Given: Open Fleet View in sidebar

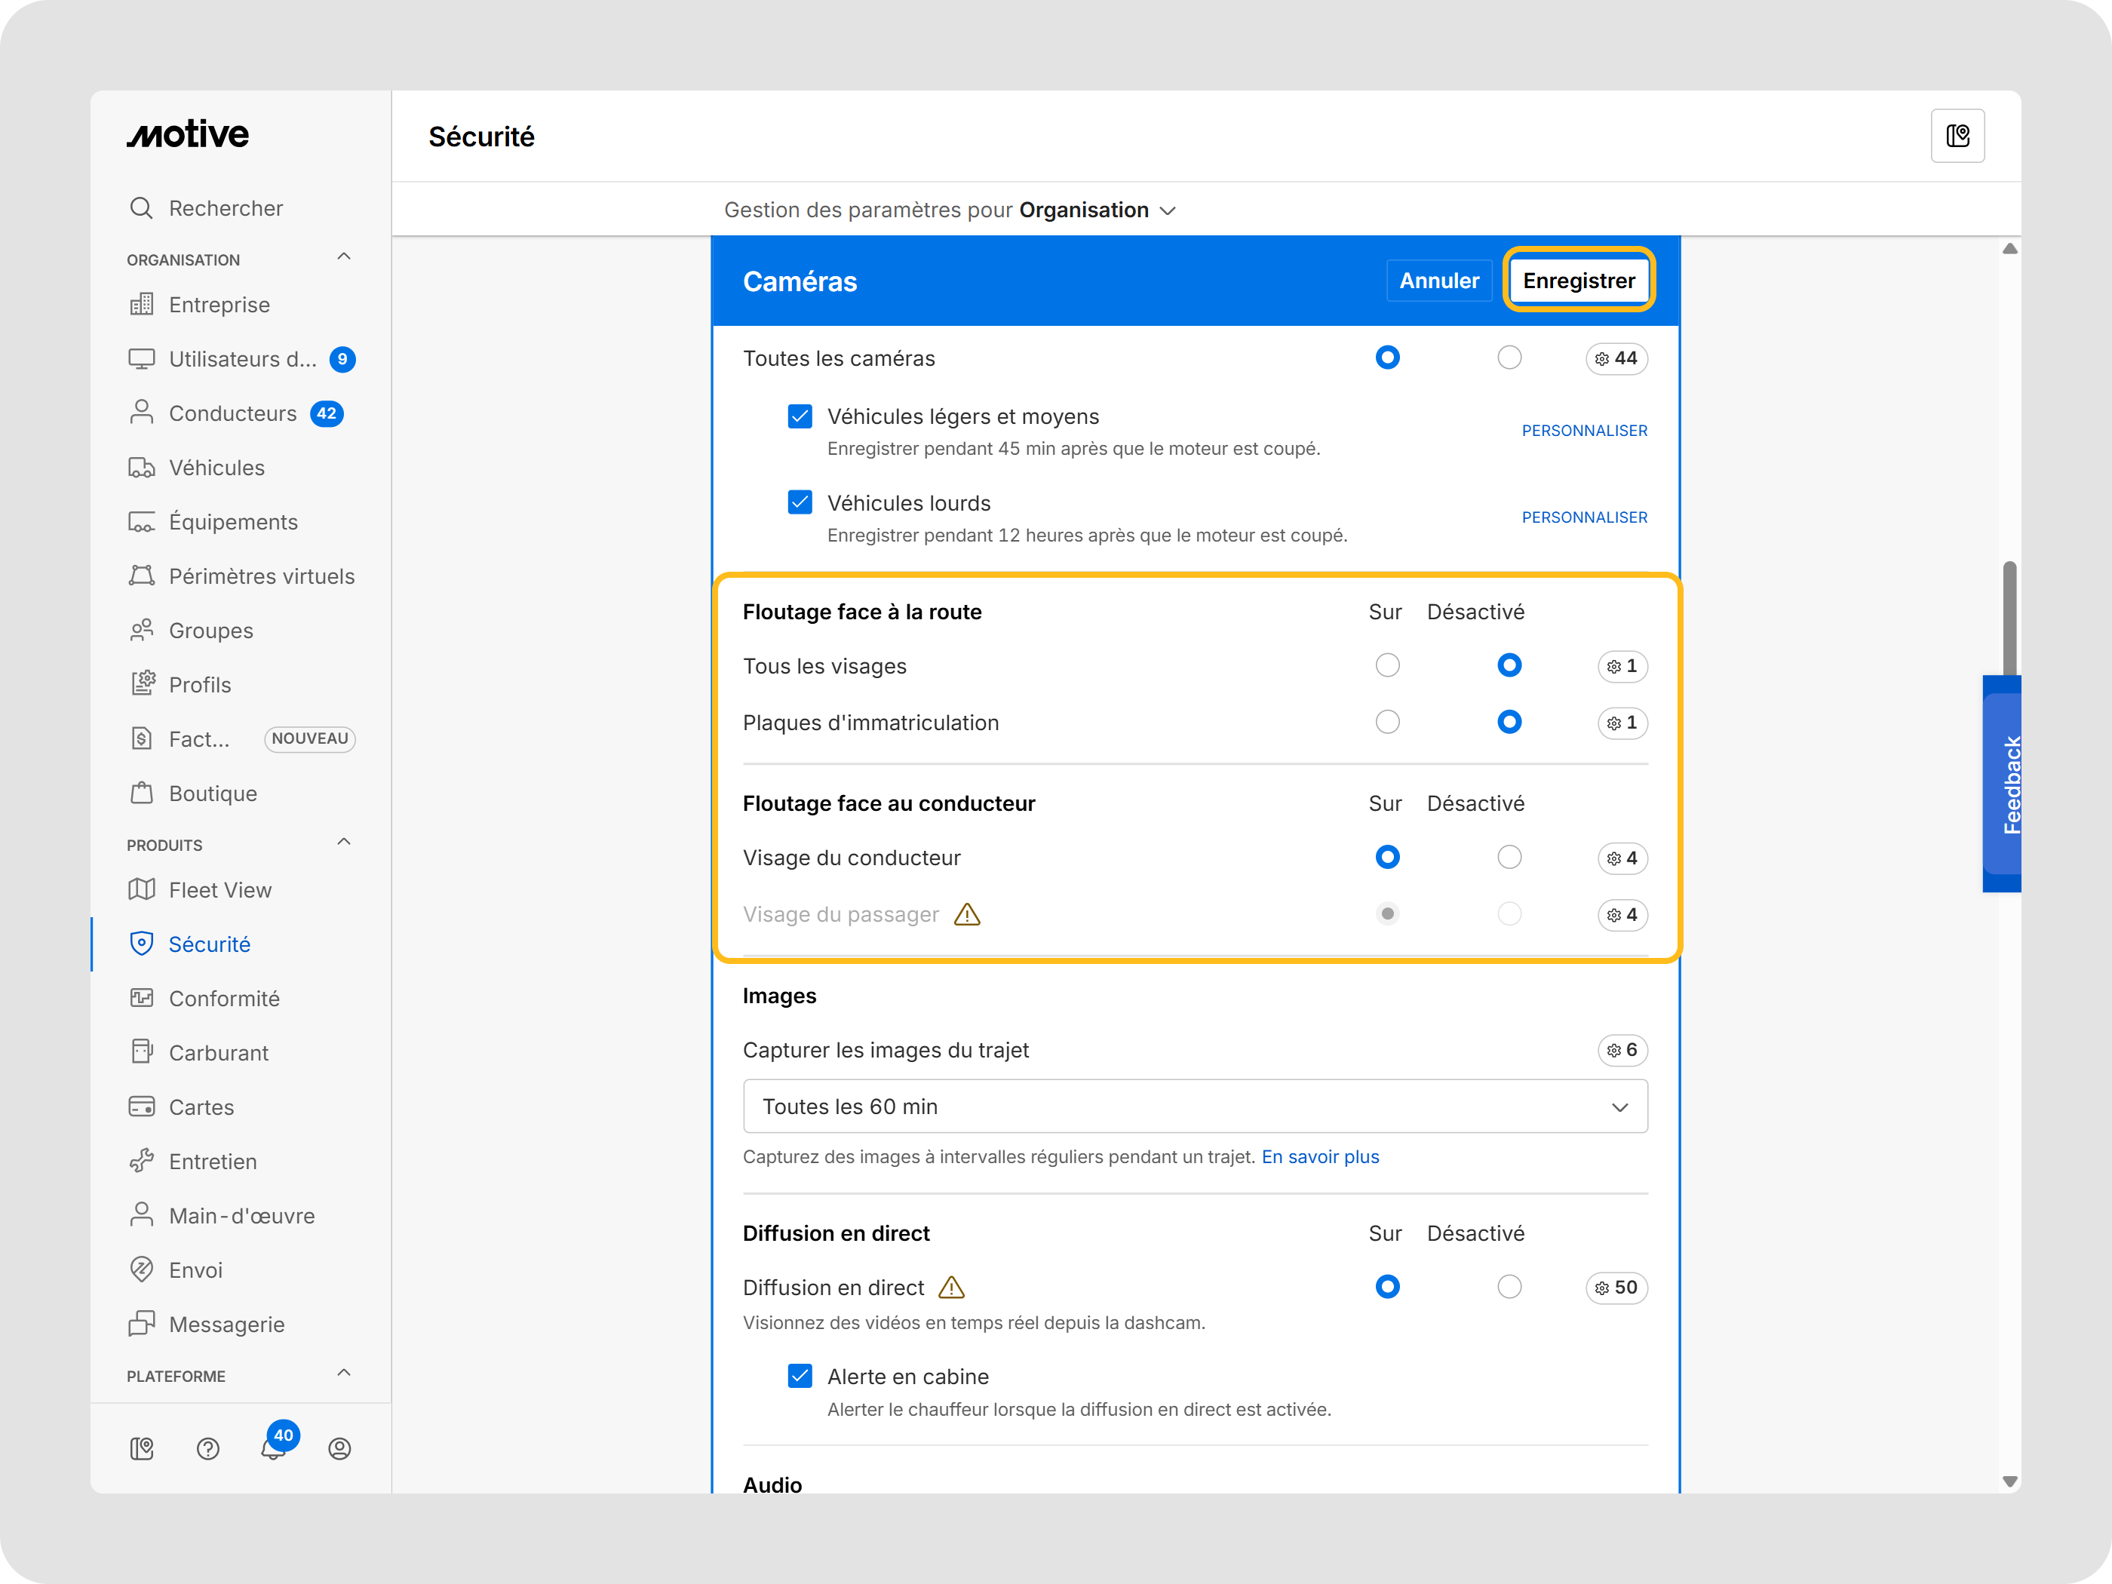Looking at the screenshot, I should point(219,890).
